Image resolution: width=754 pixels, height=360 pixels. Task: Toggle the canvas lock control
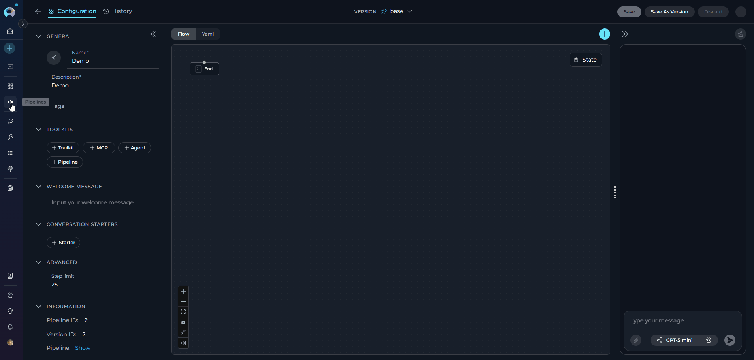(183, 322)
